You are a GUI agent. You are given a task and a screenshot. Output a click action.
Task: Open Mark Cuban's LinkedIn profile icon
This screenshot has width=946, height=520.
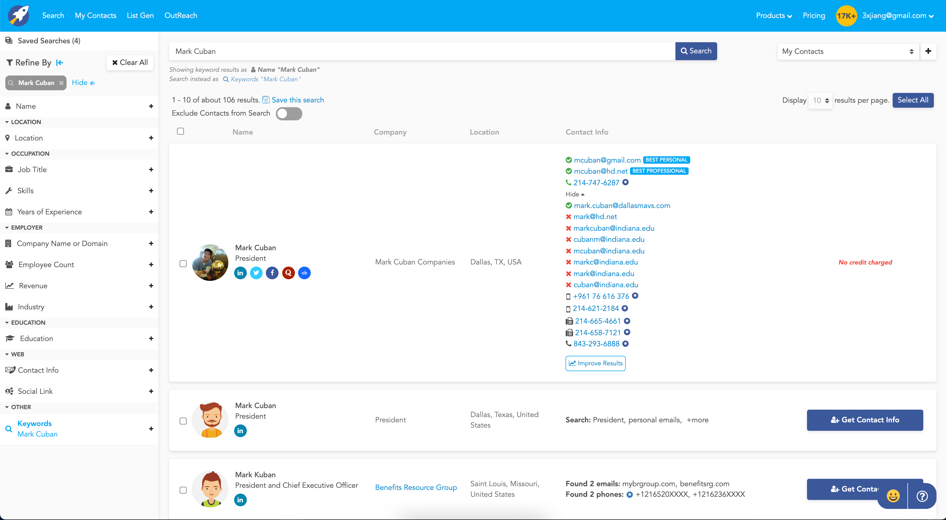tap(240, 273)
